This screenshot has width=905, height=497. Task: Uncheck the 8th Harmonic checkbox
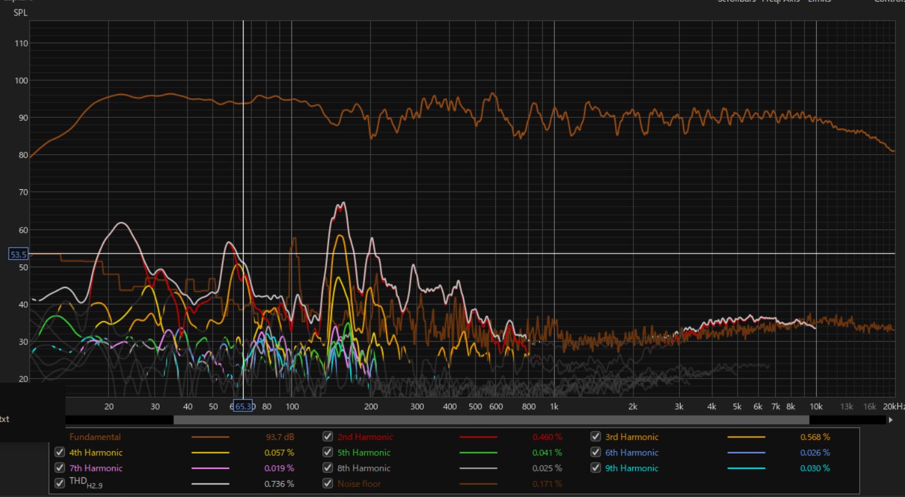(327, 468)
